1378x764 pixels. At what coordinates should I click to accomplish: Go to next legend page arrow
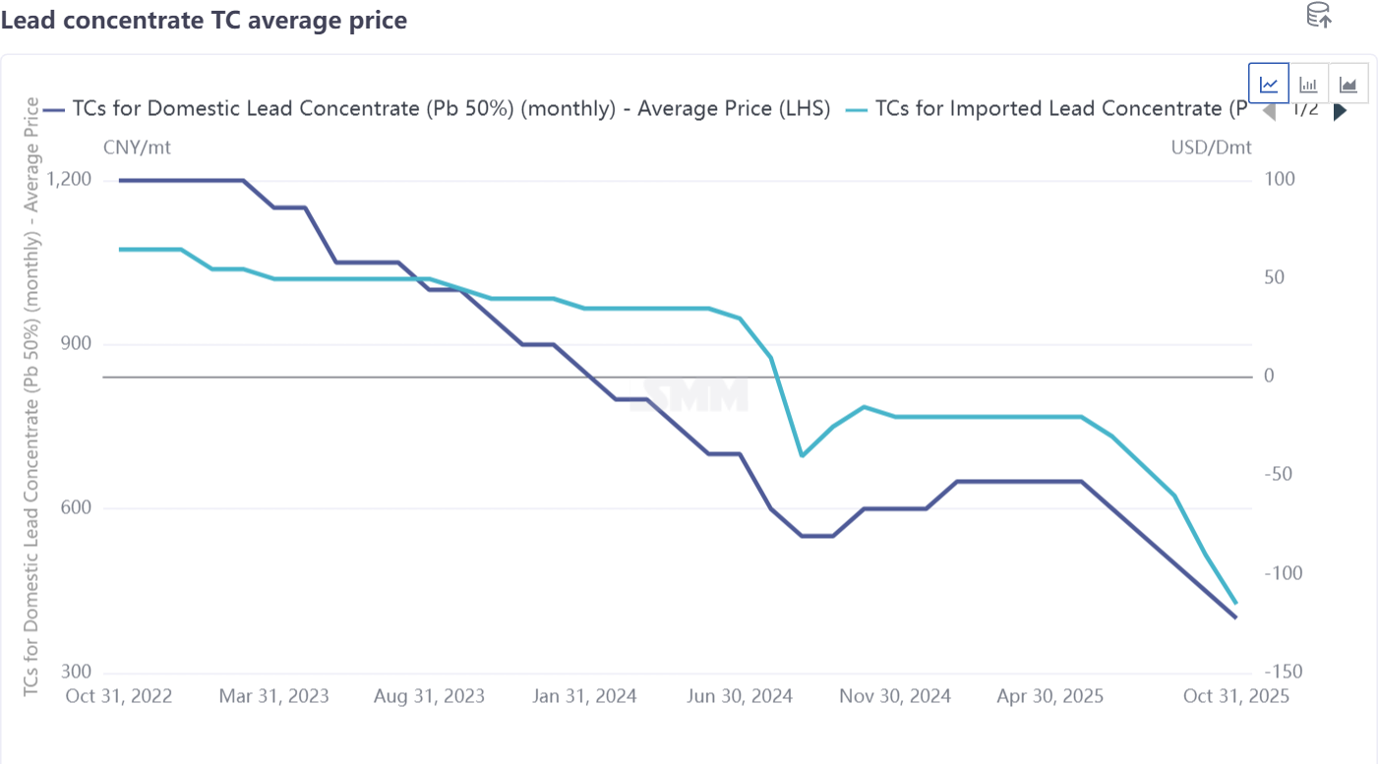[1340, 111]
